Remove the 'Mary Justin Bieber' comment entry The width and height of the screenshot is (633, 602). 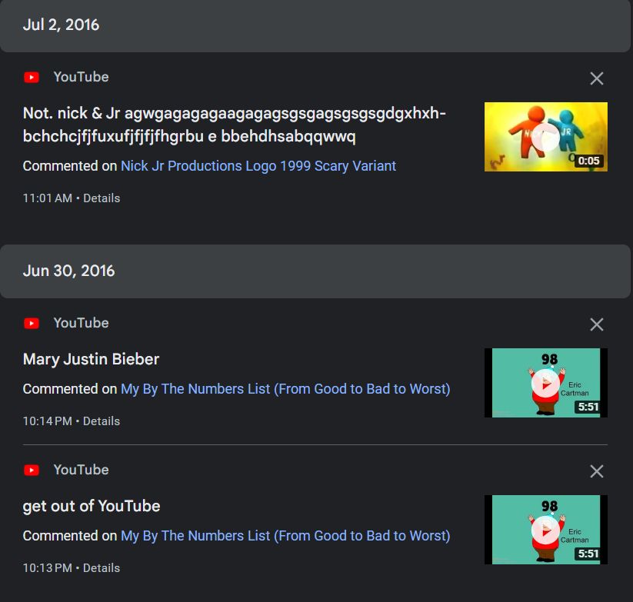click(596, 324)
